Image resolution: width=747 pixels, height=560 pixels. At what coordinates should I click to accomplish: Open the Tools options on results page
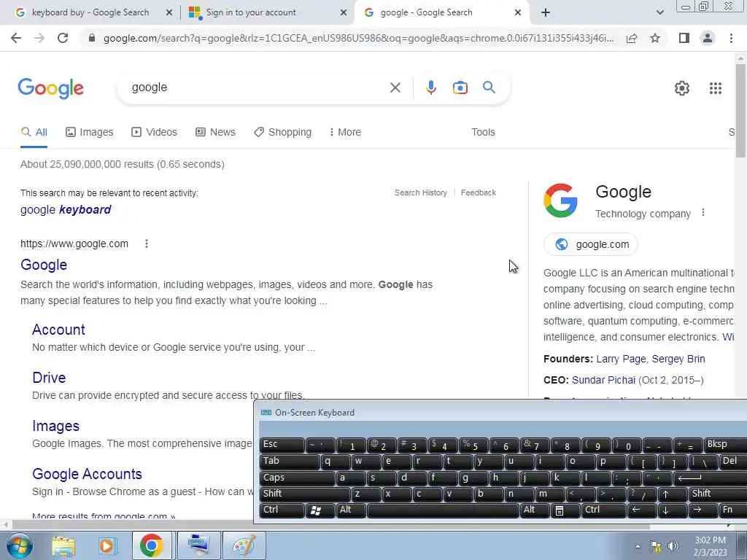(x=483, y=133)
